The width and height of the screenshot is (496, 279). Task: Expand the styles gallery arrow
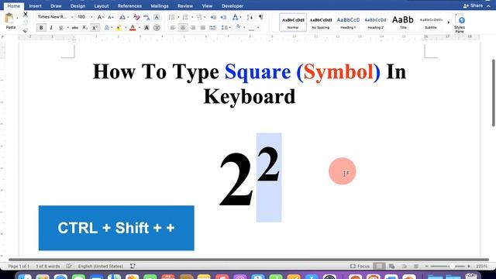pyautogui.click(x=448, y=22)
